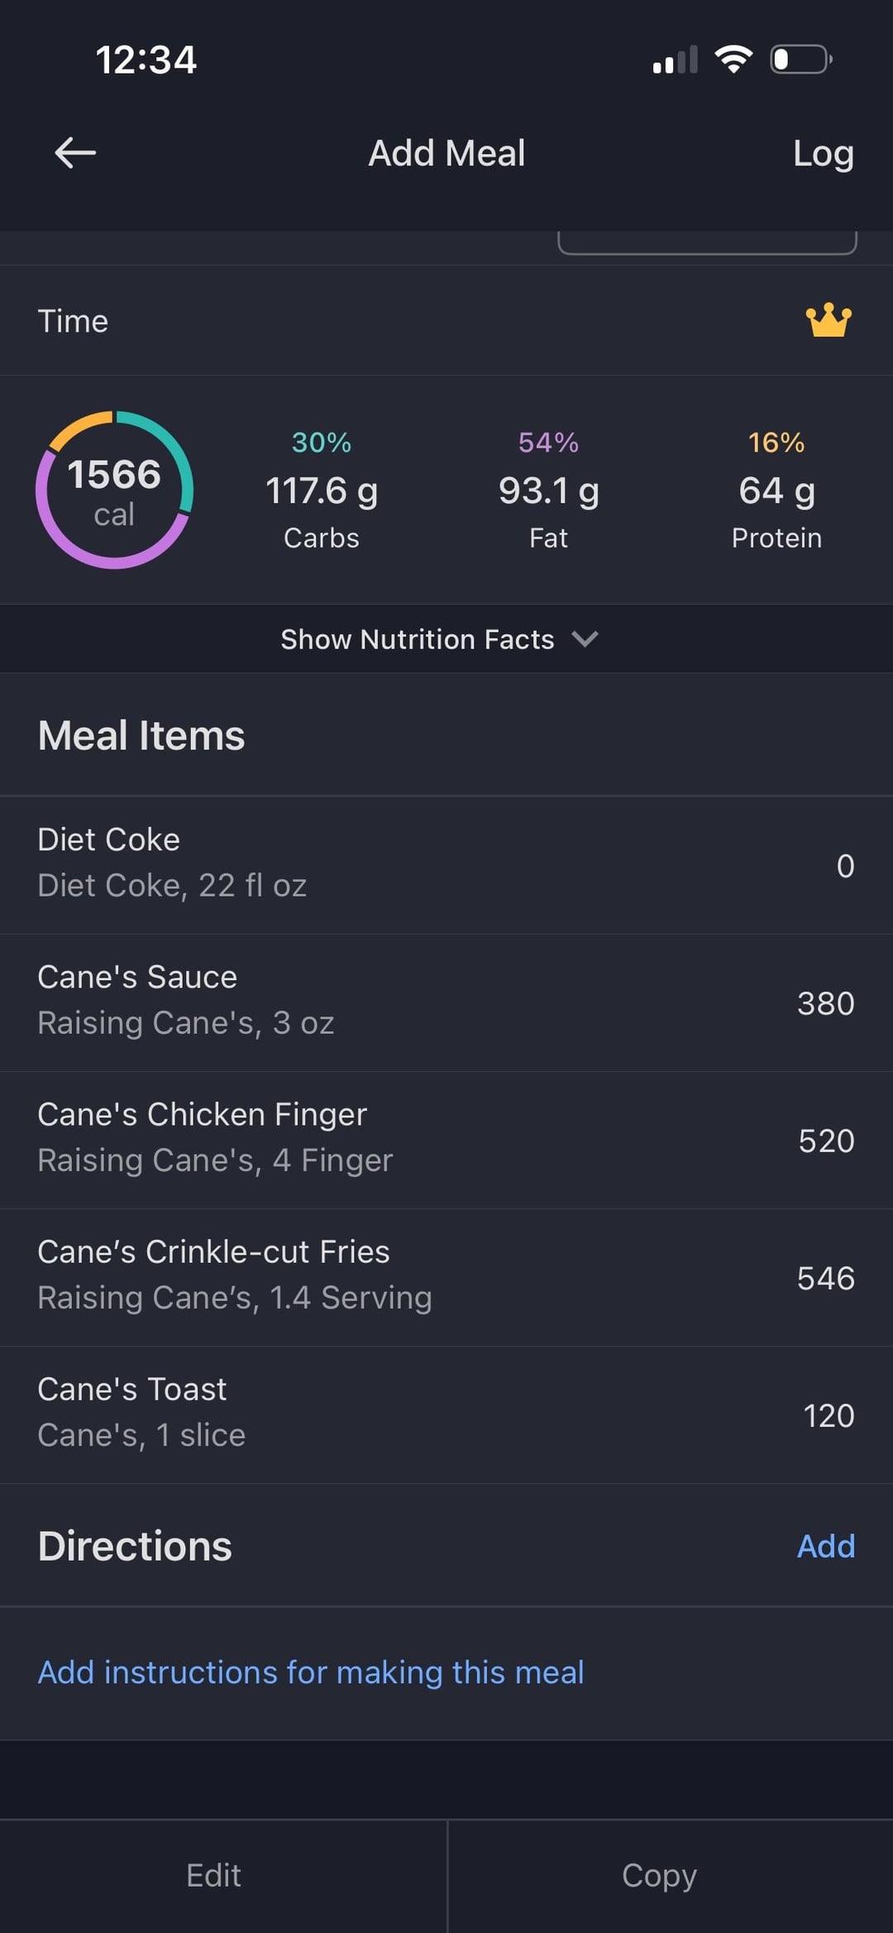Open 'Add instructions for making this meal'
The width and height of the screenshot is (893, 1933).
[311, 1672]
